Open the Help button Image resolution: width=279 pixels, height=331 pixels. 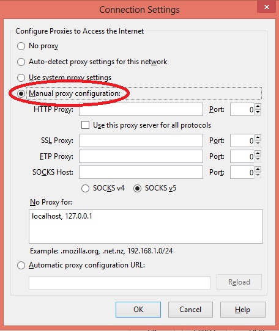[x=243, y=310]
